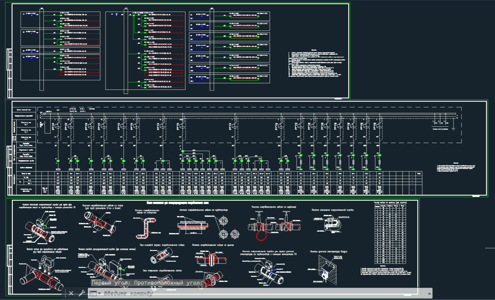Click the 'Первый угол: Противоположный угол:' prompt text

coord(147,283)
